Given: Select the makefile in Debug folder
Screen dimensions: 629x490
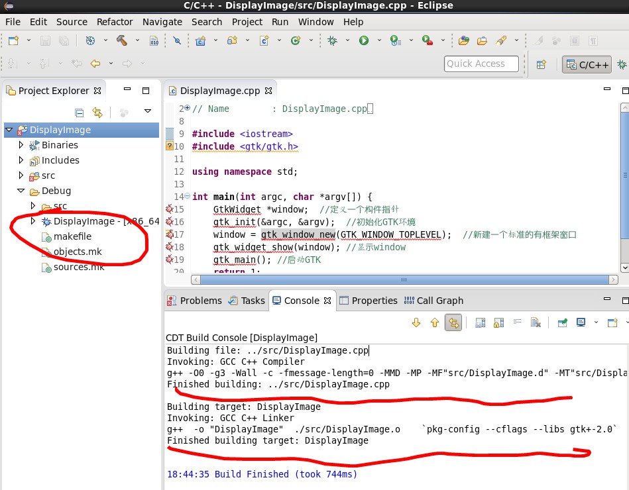Looking at the screenshot, I should (72, 236).
